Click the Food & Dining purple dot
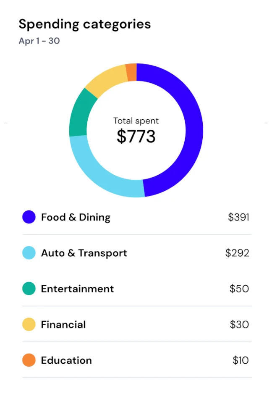 click(29, 217)
